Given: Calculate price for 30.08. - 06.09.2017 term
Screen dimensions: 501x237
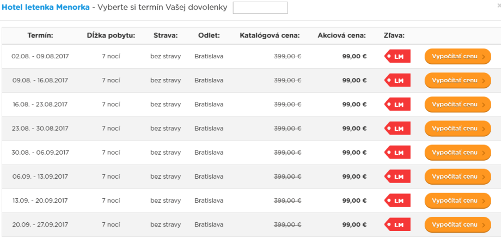Looking at the screenshot, I should (x=457, y=153).
